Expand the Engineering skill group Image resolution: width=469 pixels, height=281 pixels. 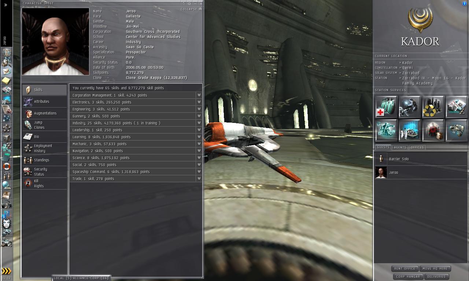click(199, 109)
